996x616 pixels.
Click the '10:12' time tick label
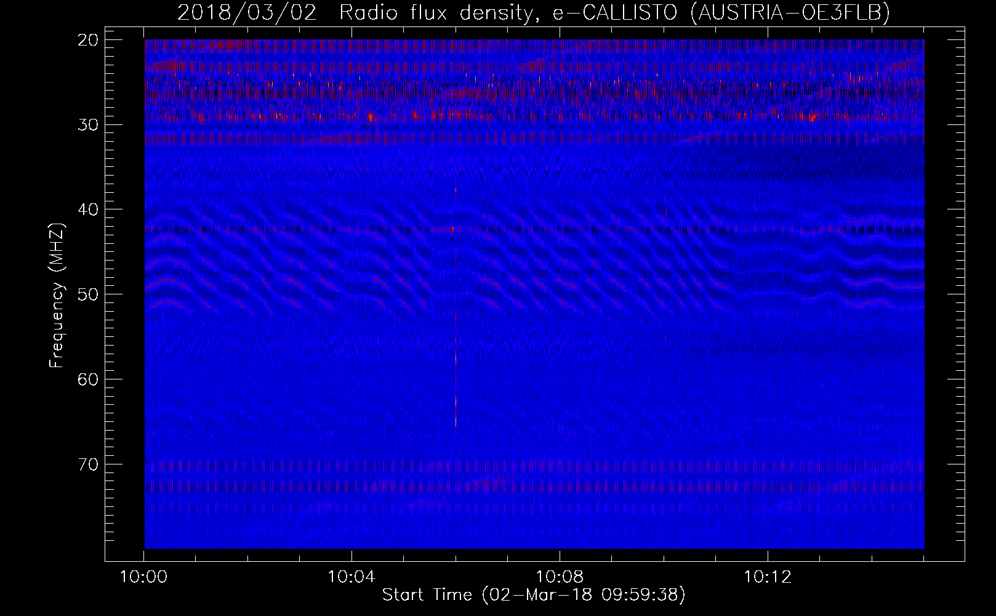768,577
